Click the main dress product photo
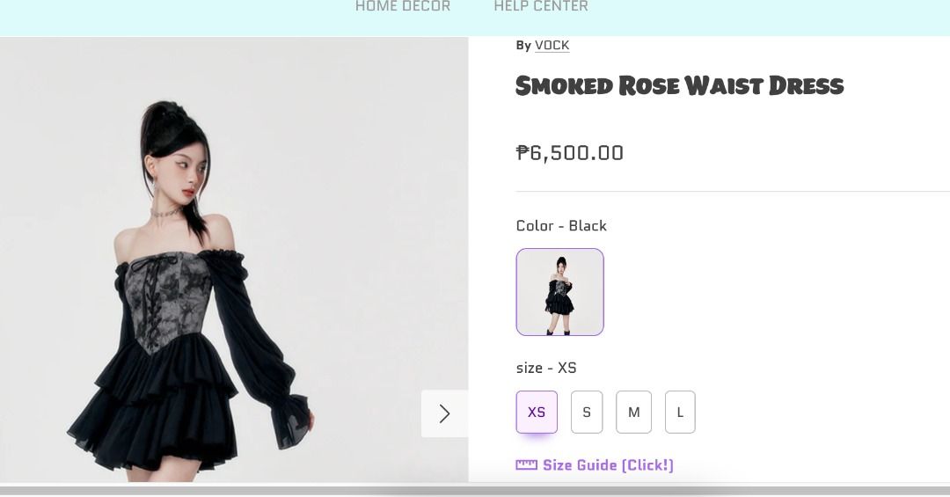The width and height of the screenshot is (950, 497). pos(234,259)
